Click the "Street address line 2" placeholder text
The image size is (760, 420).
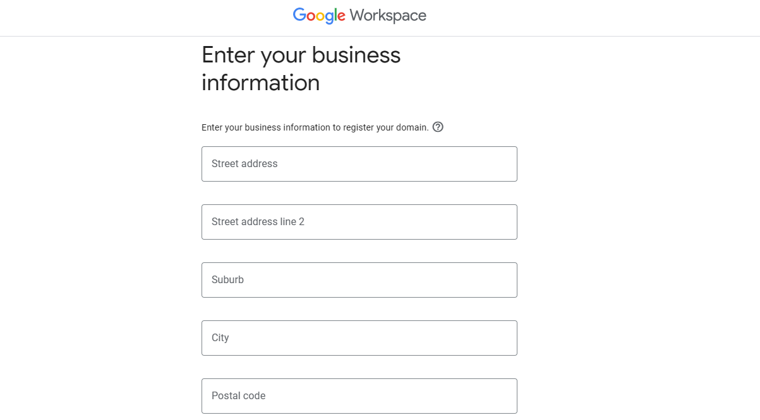[x=258, y=222]
